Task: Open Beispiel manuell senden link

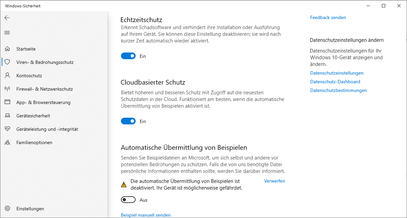Action: point(146,215)
